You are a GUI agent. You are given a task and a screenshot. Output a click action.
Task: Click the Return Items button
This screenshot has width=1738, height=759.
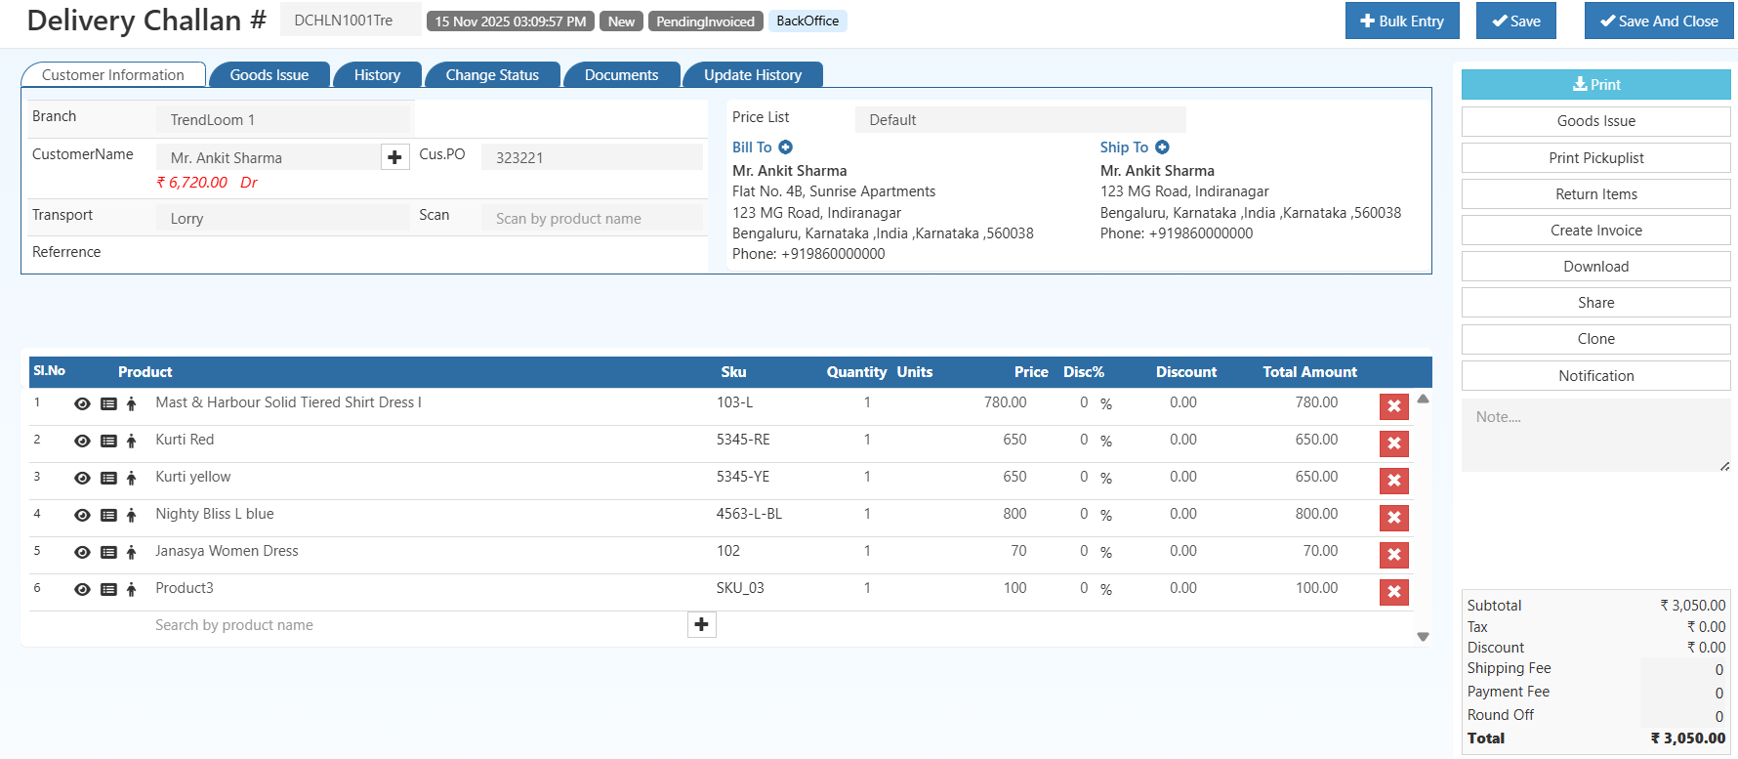pyautogui.click(x=1595, y=194)
